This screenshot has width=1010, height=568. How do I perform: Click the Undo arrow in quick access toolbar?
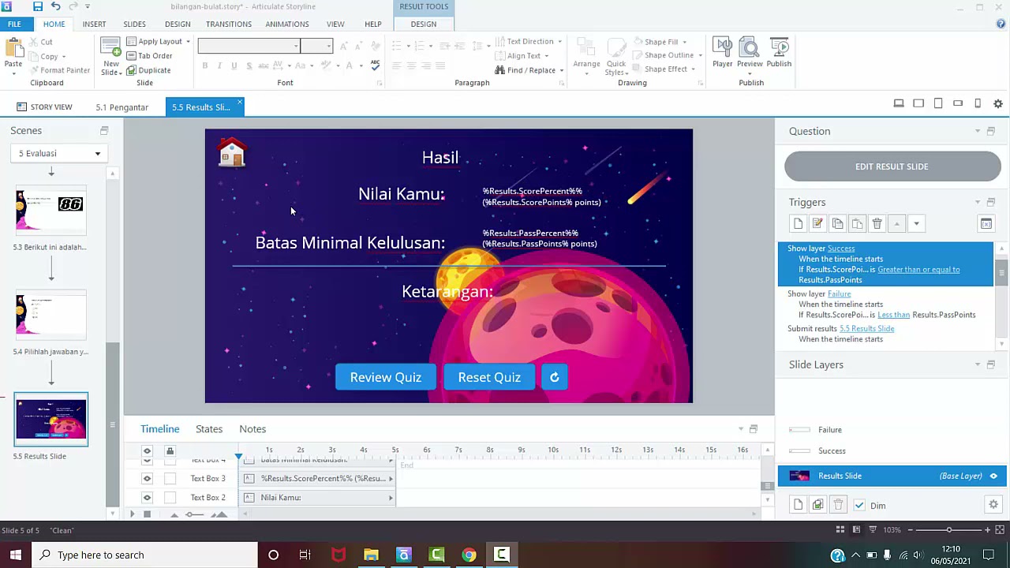[56, 6]
